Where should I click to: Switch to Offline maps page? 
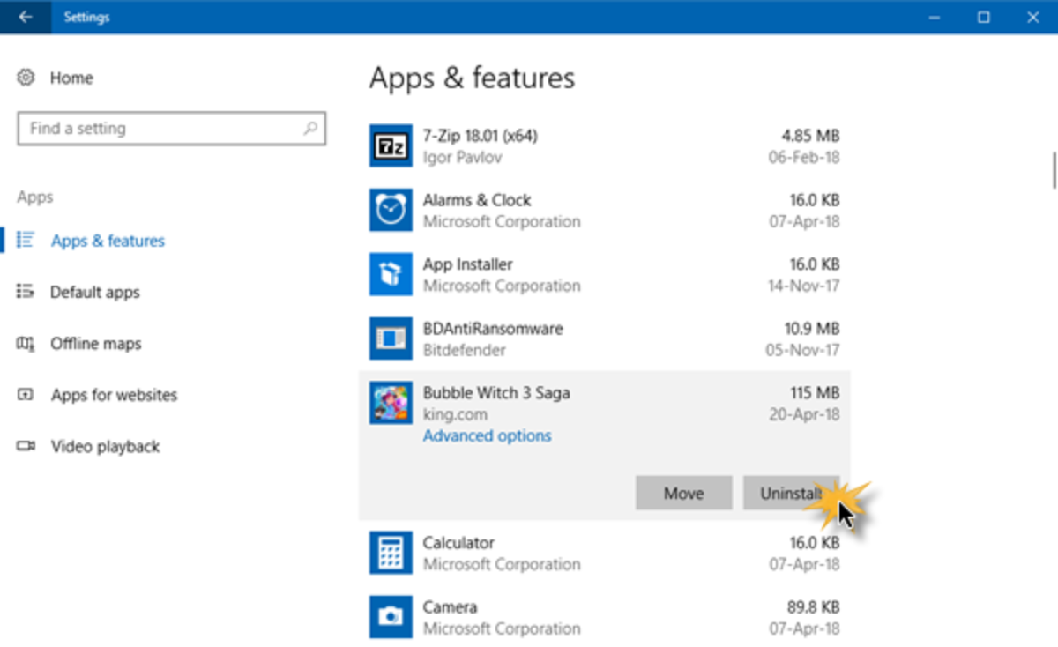(x=95, y=344)
